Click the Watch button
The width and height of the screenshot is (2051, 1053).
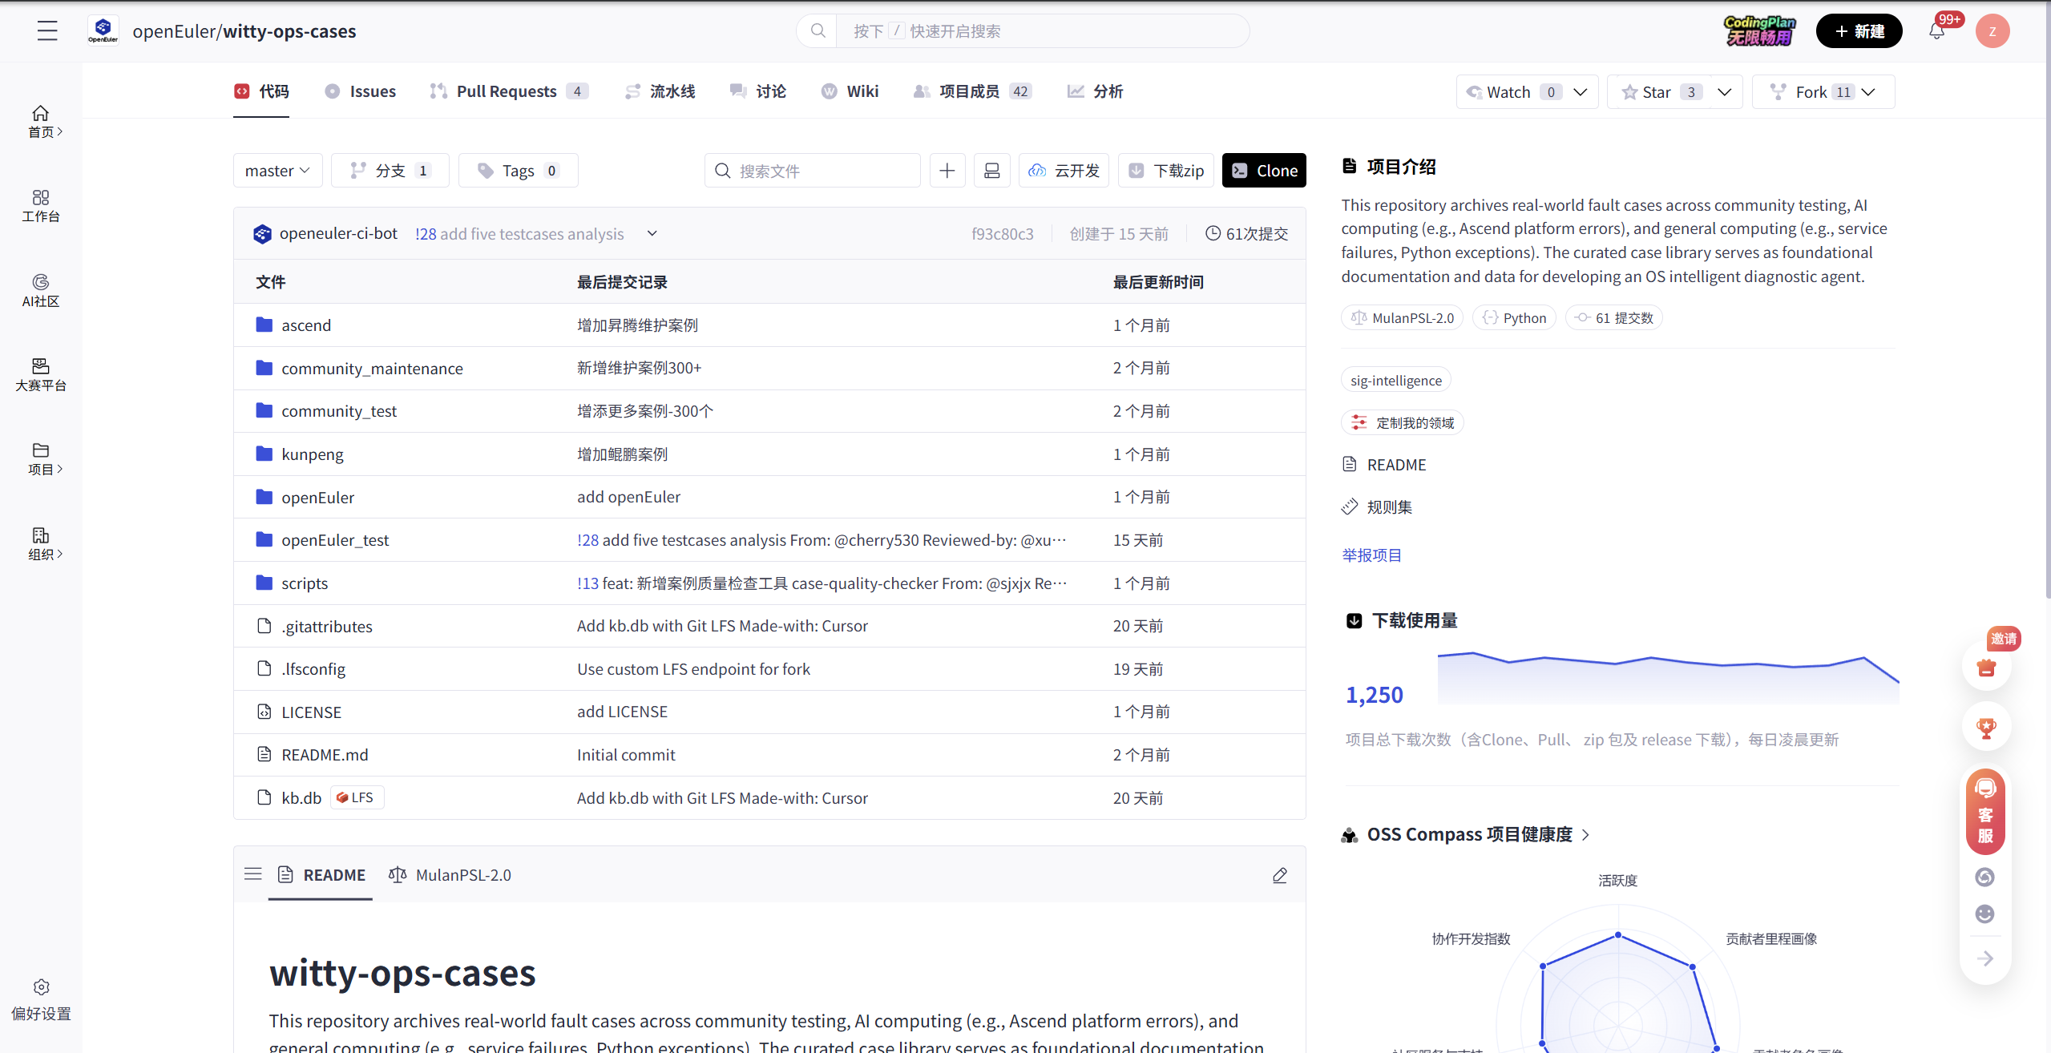click(x=1510, y=92)
